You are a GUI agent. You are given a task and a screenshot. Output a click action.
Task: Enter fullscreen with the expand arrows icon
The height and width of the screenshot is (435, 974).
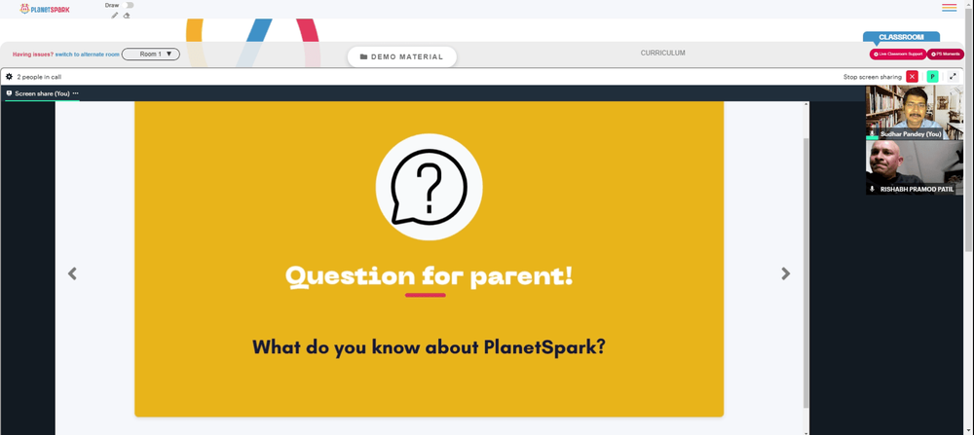point(953,76)
